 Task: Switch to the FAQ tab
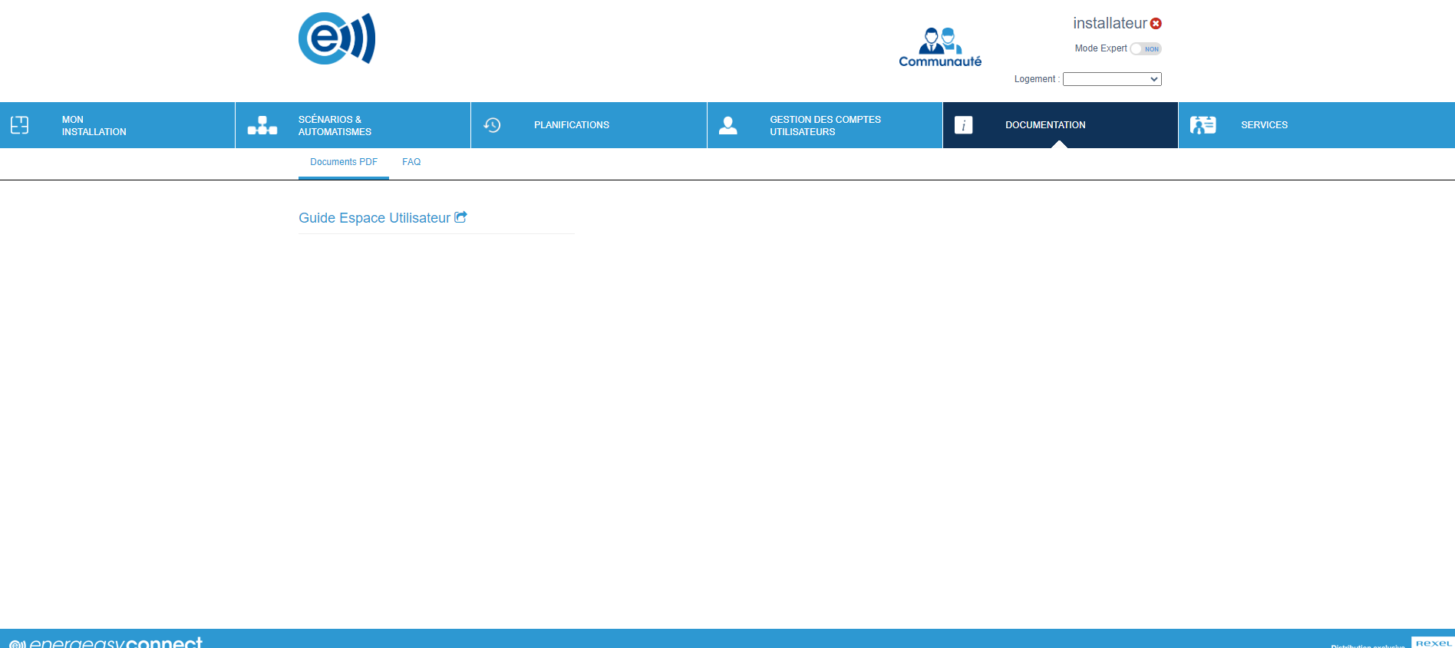point(411,162)
